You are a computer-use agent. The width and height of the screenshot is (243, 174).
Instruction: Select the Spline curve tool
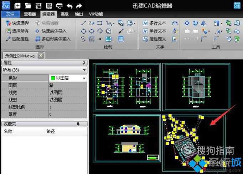pyautogui.click(x=83, y=39)
